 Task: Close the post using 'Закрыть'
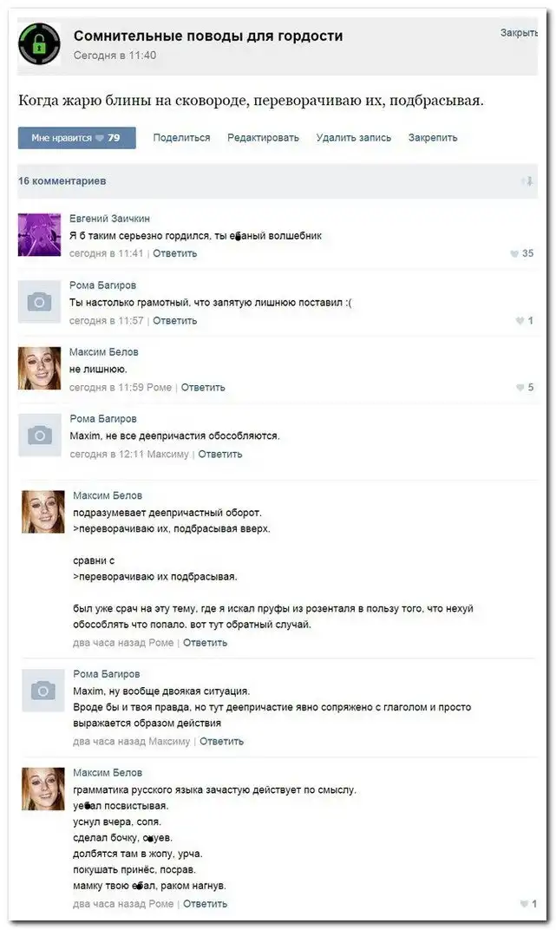point(519,33)
